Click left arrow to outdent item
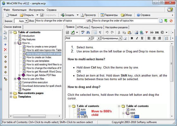This screenshot has height=126, width=177. pos(5,67)
